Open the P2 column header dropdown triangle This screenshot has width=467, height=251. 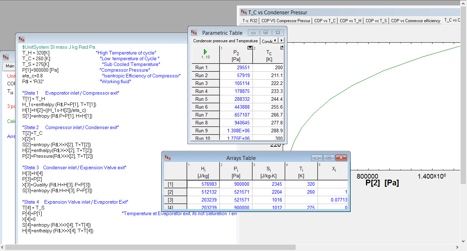point(250,48)
